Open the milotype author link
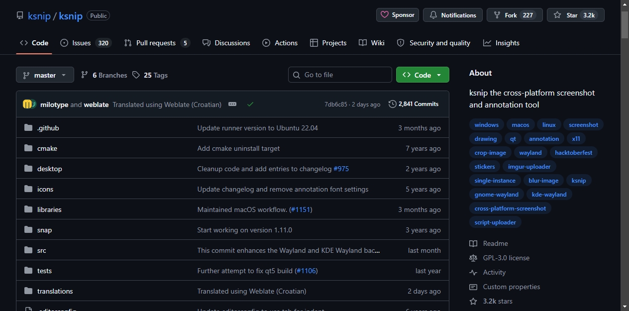 pos(54,104)
